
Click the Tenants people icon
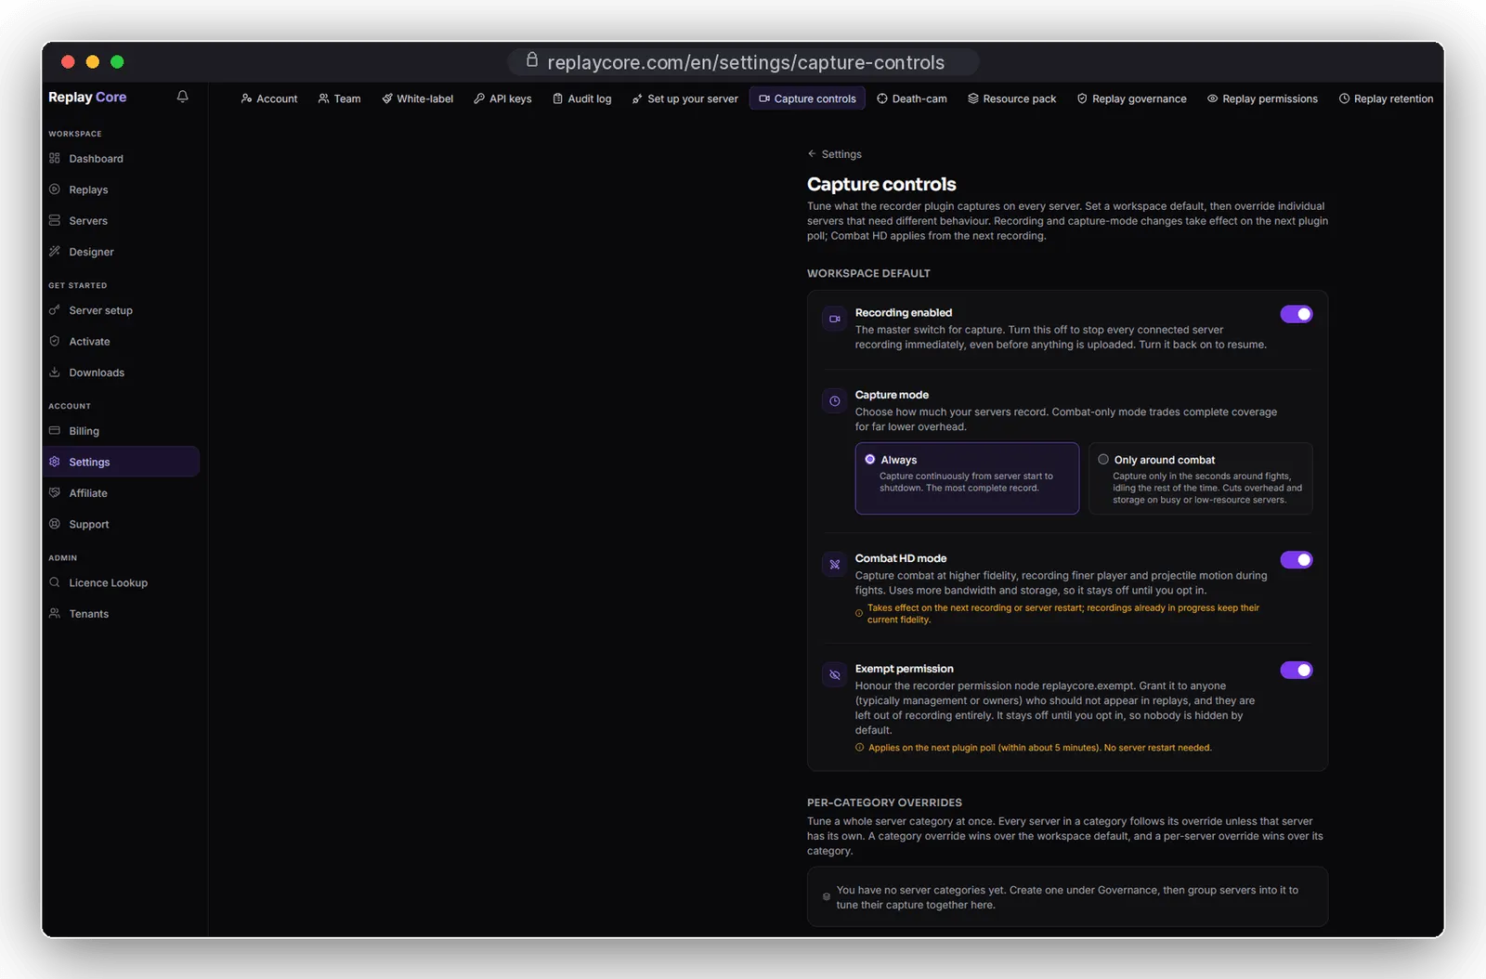coord(55,614)
